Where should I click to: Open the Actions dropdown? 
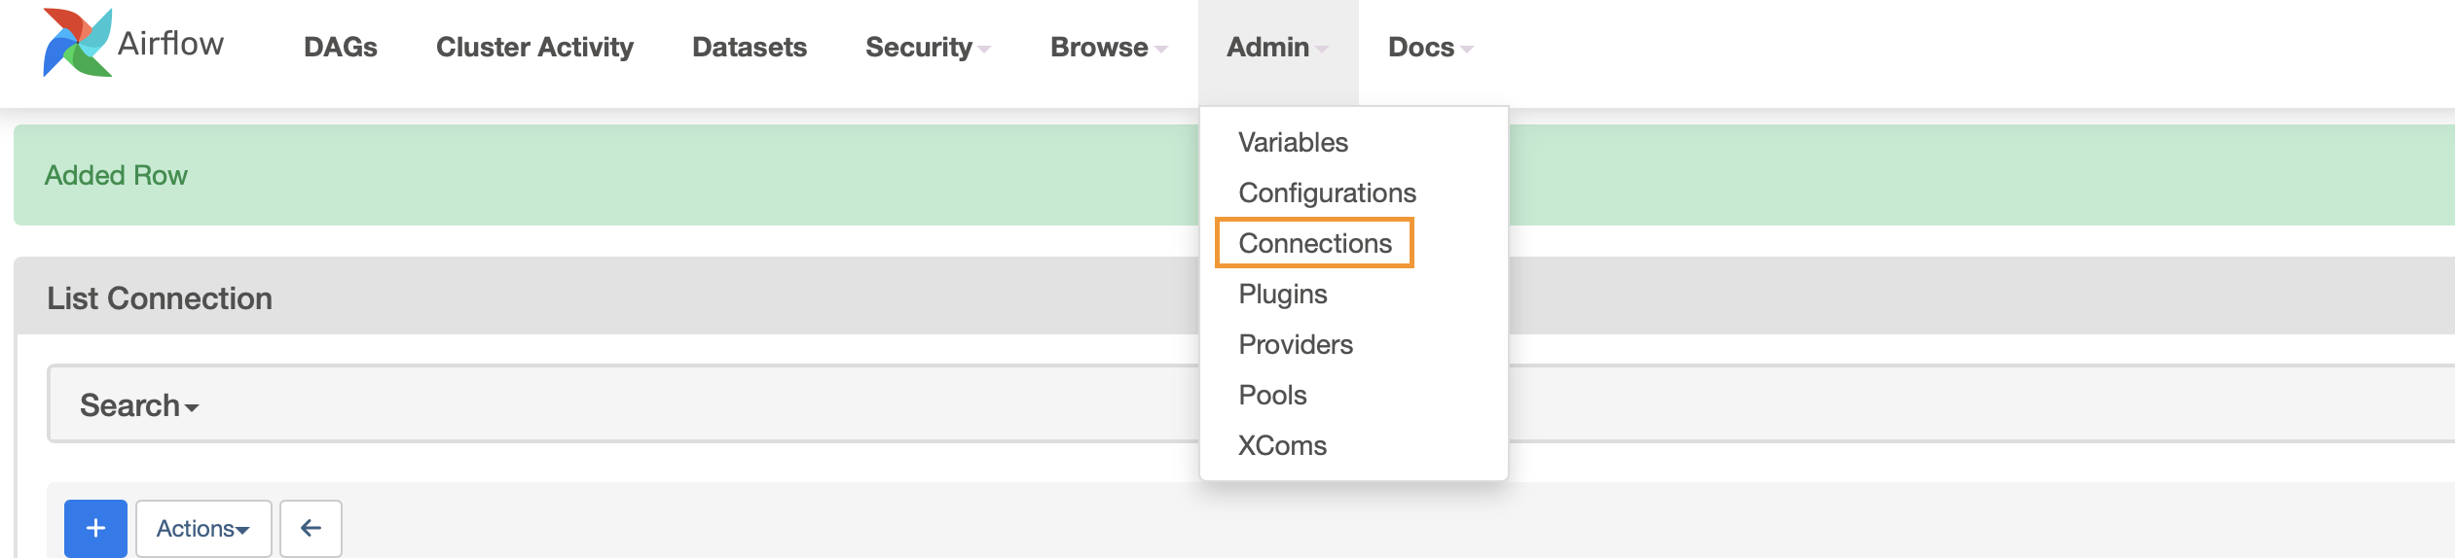coord(203,528)
